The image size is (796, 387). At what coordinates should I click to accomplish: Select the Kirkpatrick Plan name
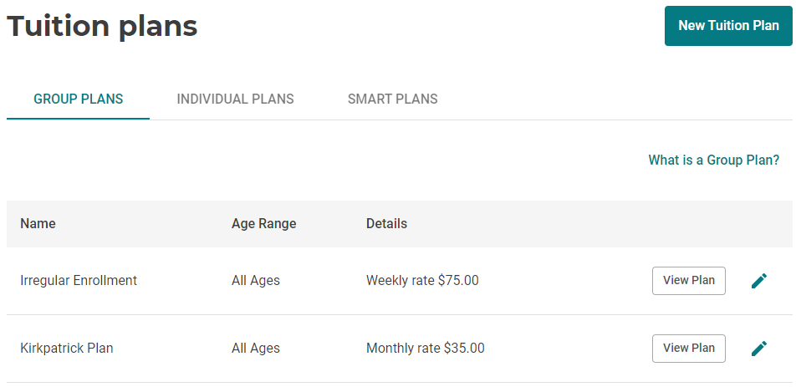coord(66,349)
